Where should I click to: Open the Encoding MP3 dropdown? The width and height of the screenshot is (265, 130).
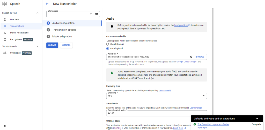(x=157, y=96)
